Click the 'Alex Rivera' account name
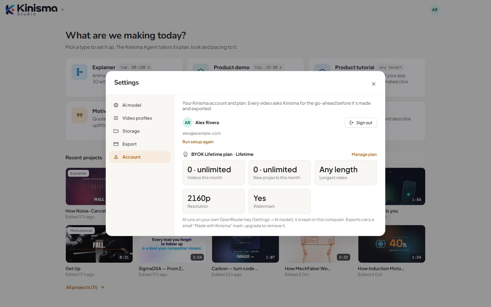Screen dimensions: 491x307 point(207,122)
